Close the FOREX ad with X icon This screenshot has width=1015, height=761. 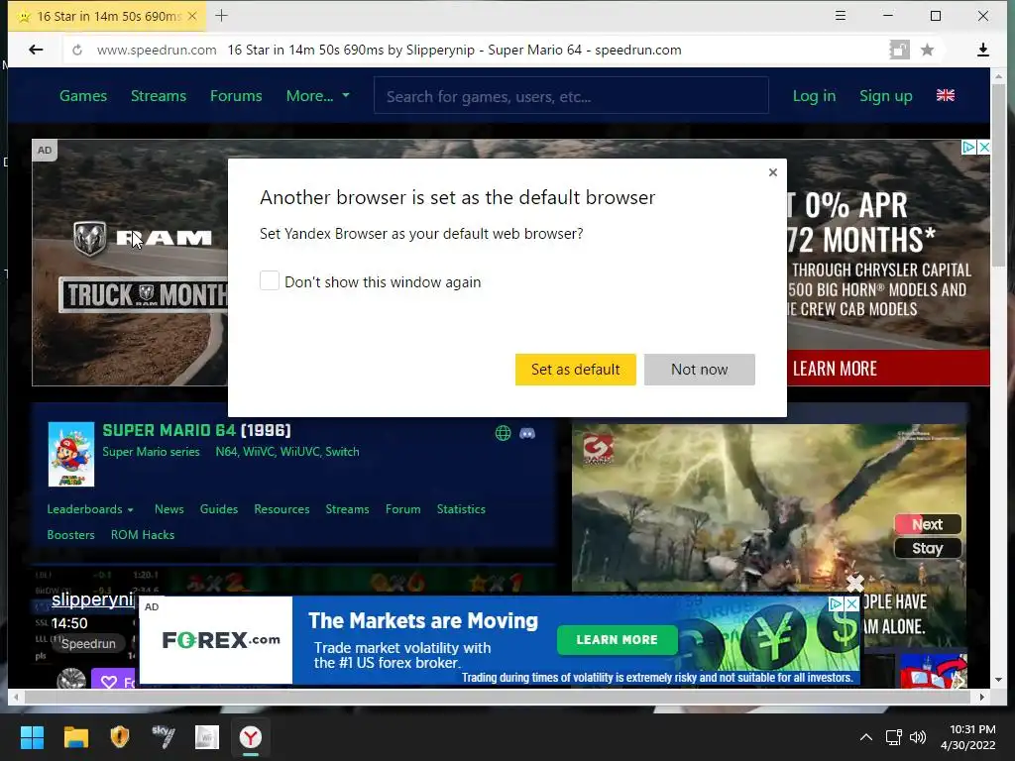pos(852,603)
